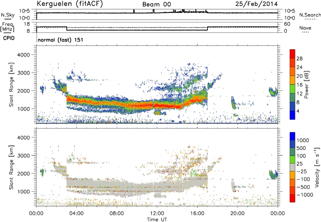Viewport: 321px width, 222px height.
Task: Pick the gray -25 to 25 velocity swatch
Action: tap(293, 168)
